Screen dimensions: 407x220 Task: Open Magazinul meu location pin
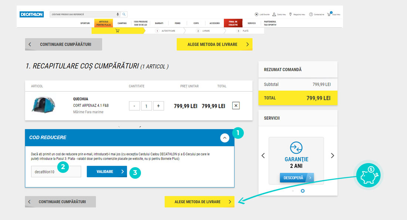point(290,14)
